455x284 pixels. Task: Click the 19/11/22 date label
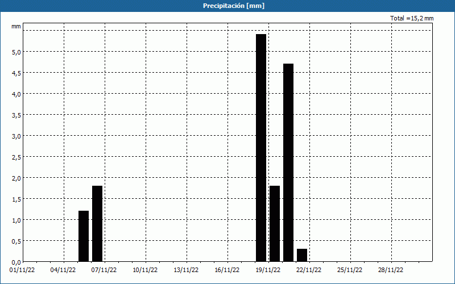(x=268, y=270)
